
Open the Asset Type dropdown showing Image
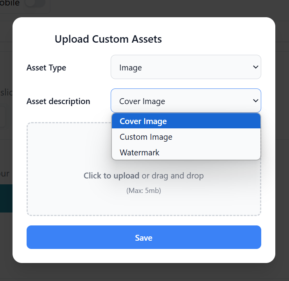[186, 67]
